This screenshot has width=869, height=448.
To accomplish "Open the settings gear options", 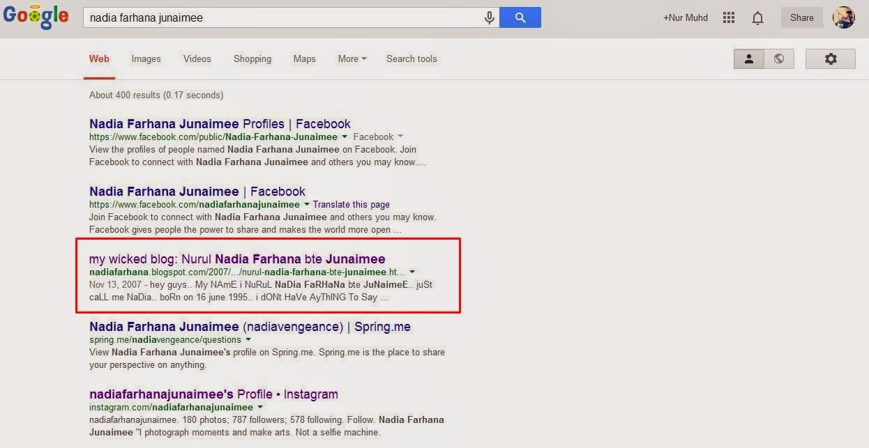I will point(831,59).
